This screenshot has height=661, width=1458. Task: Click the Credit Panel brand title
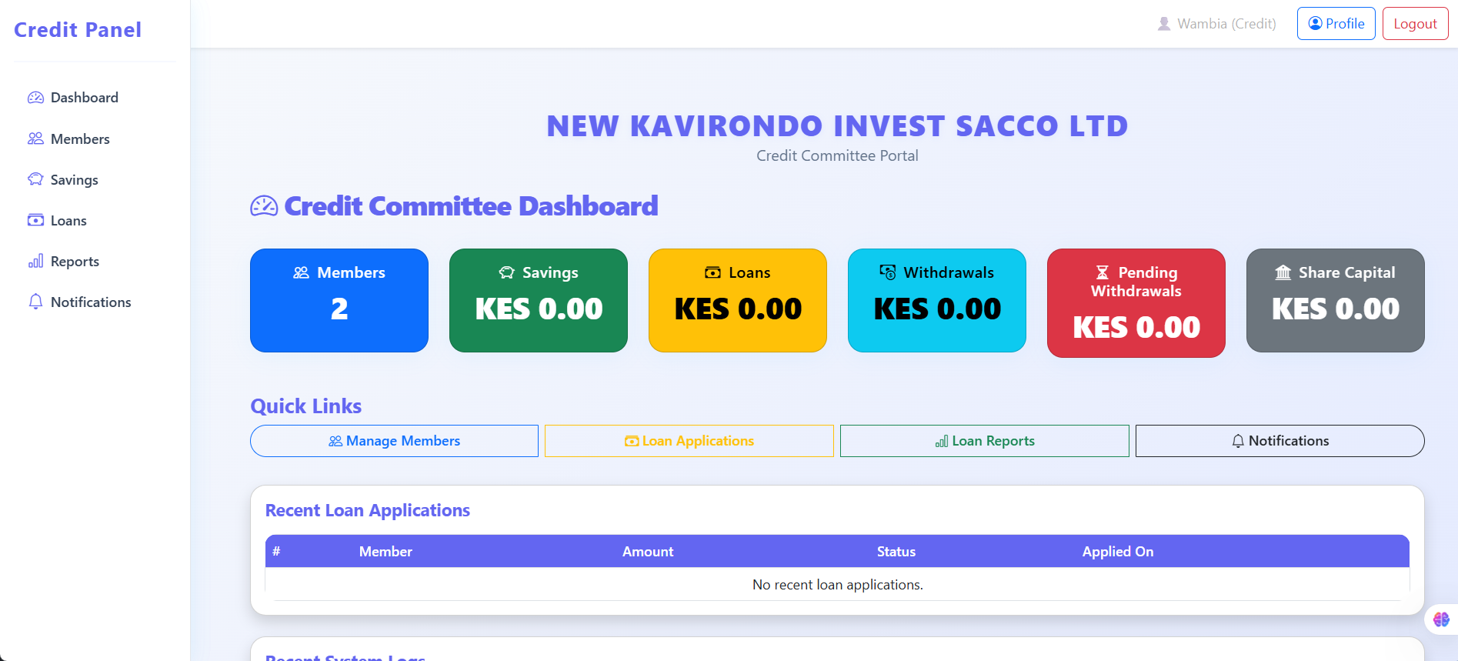pyautogui.click(x=78, y=29)
